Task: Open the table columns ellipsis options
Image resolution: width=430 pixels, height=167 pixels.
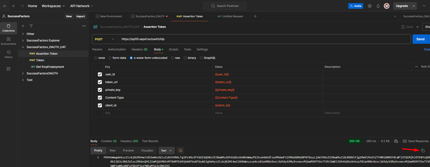Action: tap(416, 67)
